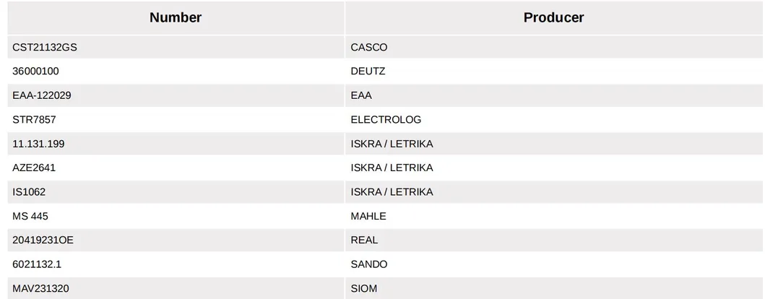Click the Number column header
This screenshot has height=299, width=765.
[176, 17]
